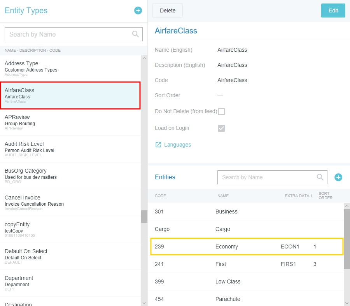Click the Entity Types search magnifier icon
The image size is (350, 306).
135,34
